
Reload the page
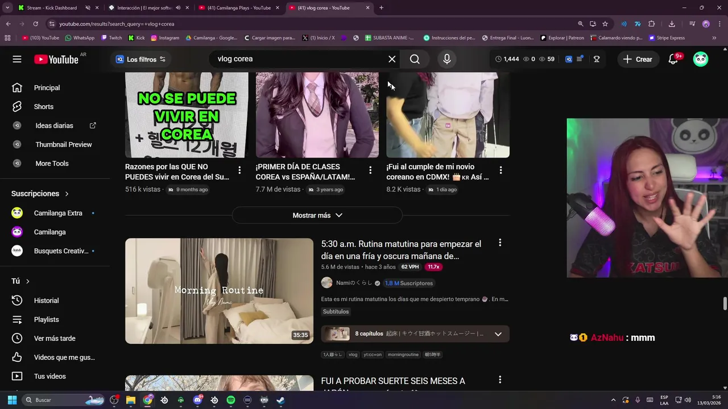pyautogui.click(x=35, y=24)
